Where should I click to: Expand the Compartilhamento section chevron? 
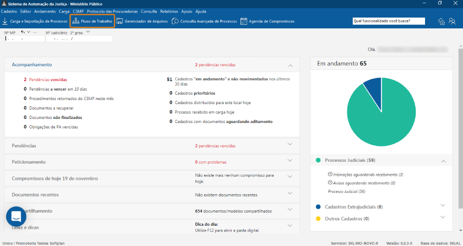pyautogui.click(x=290, y=209)
